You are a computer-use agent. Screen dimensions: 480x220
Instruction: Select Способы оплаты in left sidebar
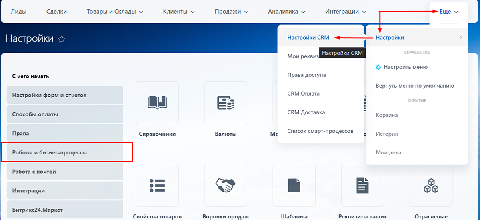[x=35, y=114]
